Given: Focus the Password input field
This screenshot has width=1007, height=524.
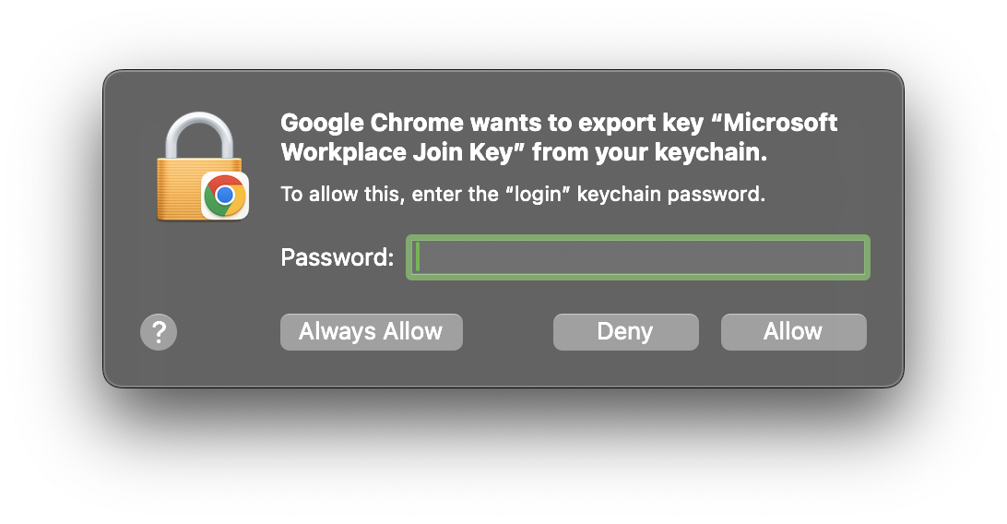Looking at the screenshot, I should tap(638, 257).
